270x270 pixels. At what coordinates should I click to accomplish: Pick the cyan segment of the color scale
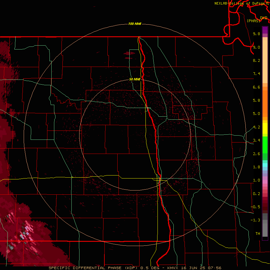[x=265, y=165]
